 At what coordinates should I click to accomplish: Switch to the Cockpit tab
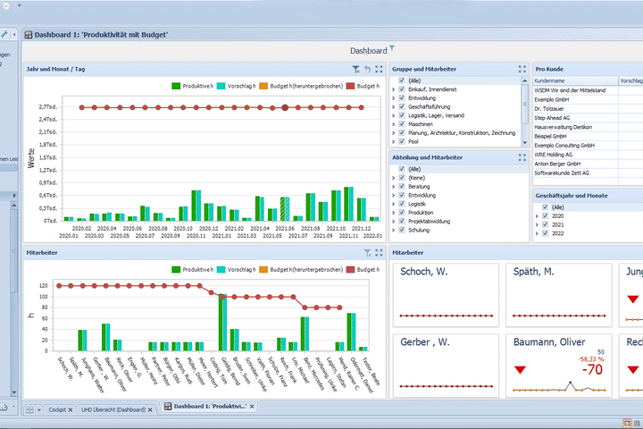[x=57, y=408]
